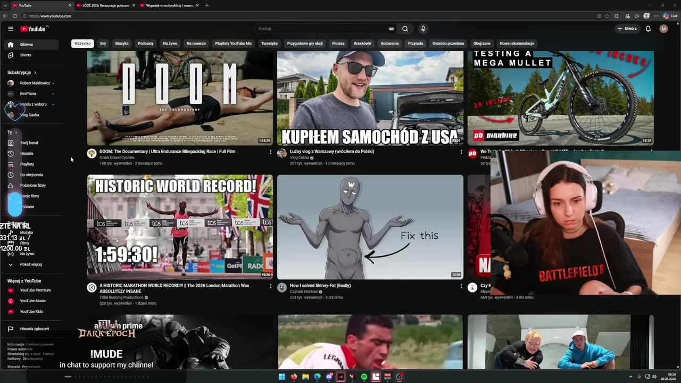Open more options for the marathon world record video
The width and height of the screenshot is (681, 383).
tap(270, 286)
